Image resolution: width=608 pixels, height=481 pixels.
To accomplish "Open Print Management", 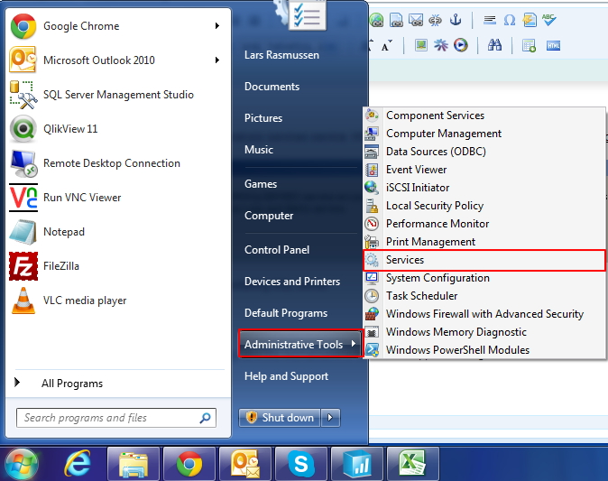I will 484,242.
